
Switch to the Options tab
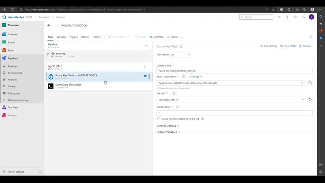(85, 37)
